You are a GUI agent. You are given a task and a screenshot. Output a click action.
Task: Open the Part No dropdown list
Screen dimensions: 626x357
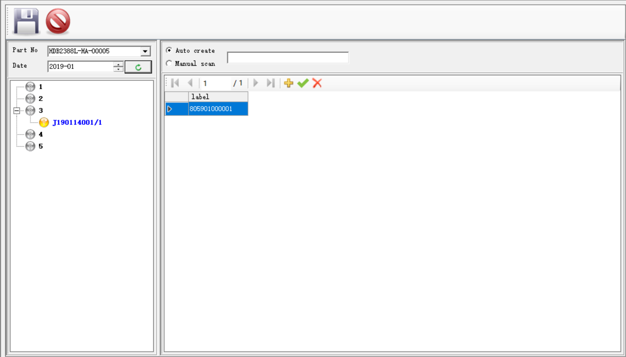point(146,51)
